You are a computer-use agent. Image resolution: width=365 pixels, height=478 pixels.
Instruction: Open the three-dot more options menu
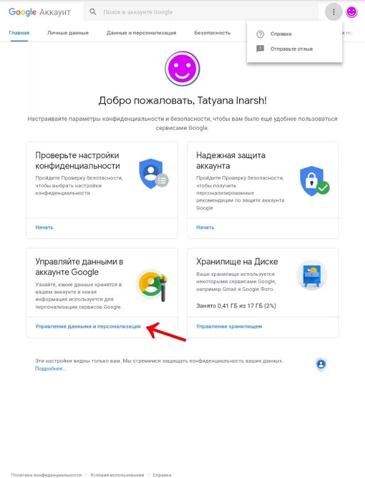click(x=333, y=12)
